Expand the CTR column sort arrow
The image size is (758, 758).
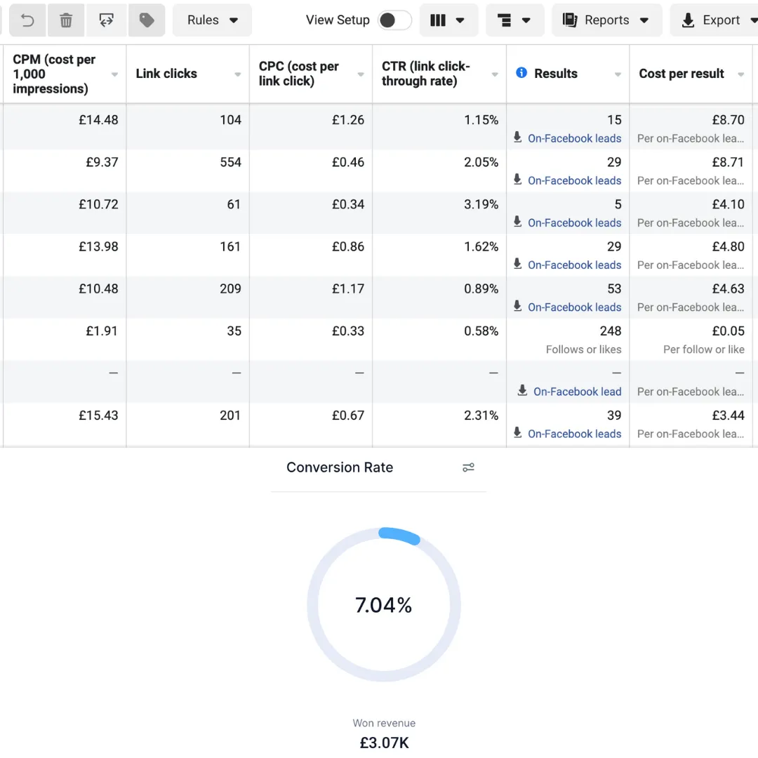(x=495, y=74)
